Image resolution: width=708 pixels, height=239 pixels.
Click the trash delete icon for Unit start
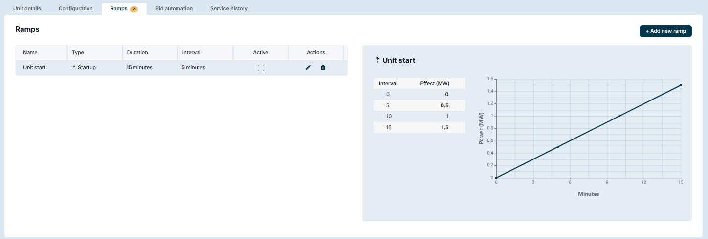pyautogui.click(x=323, y=68)
